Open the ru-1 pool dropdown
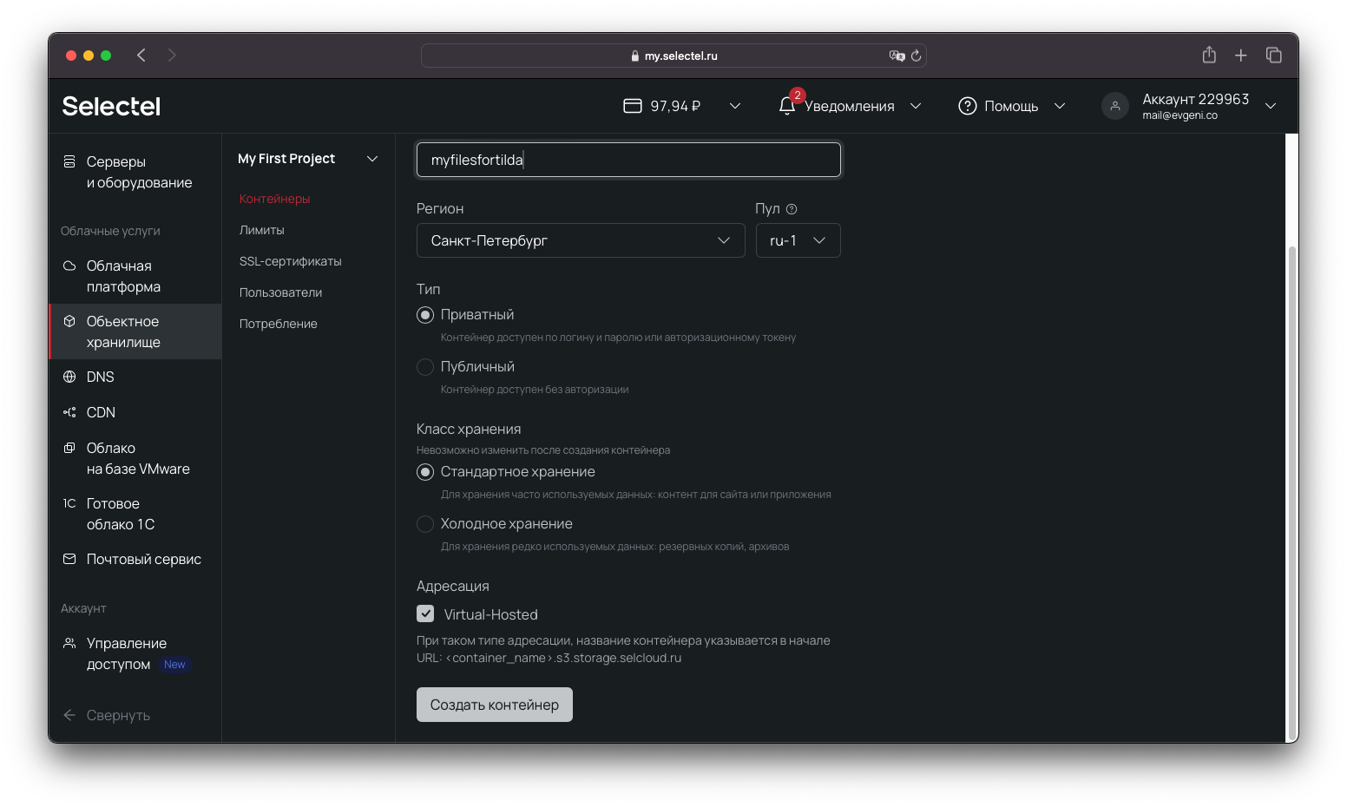This screenshot has width=1347, height=807. click(x=798, y=240)
